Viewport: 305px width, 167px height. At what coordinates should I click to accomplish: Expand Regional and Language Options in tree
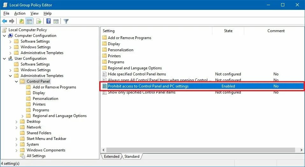[x=22, y=116]
